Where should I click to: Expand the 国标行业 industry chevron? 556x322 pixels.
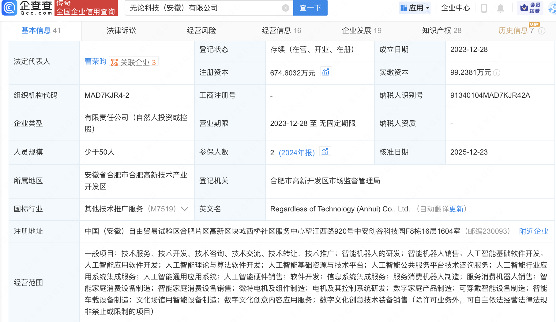click(184, 209)
